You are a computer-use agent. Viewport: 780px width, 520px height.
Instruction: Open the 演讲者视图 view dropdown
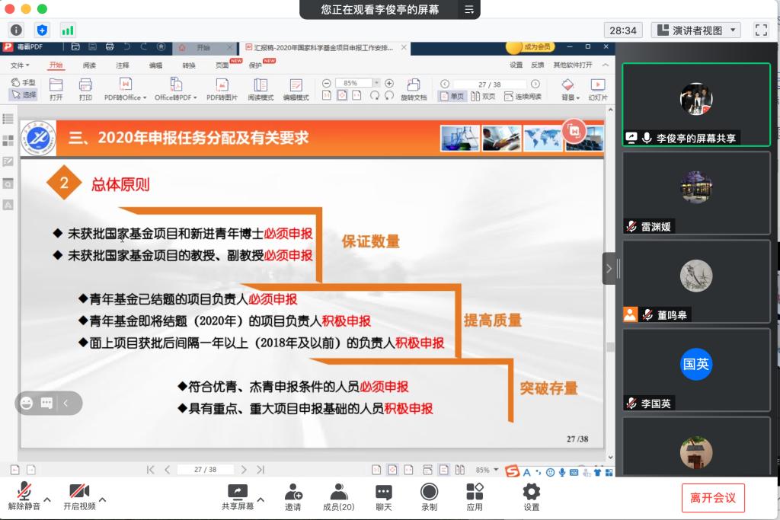[x=696, y=30]
